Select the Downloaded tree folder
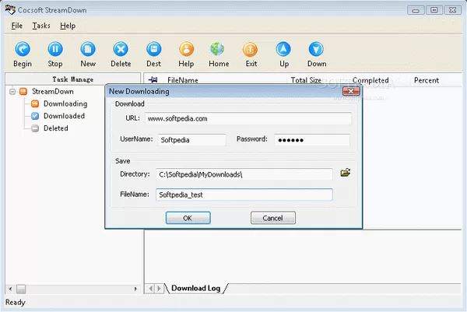Screen dimensions: 467x312 click(x=58, y=116)
